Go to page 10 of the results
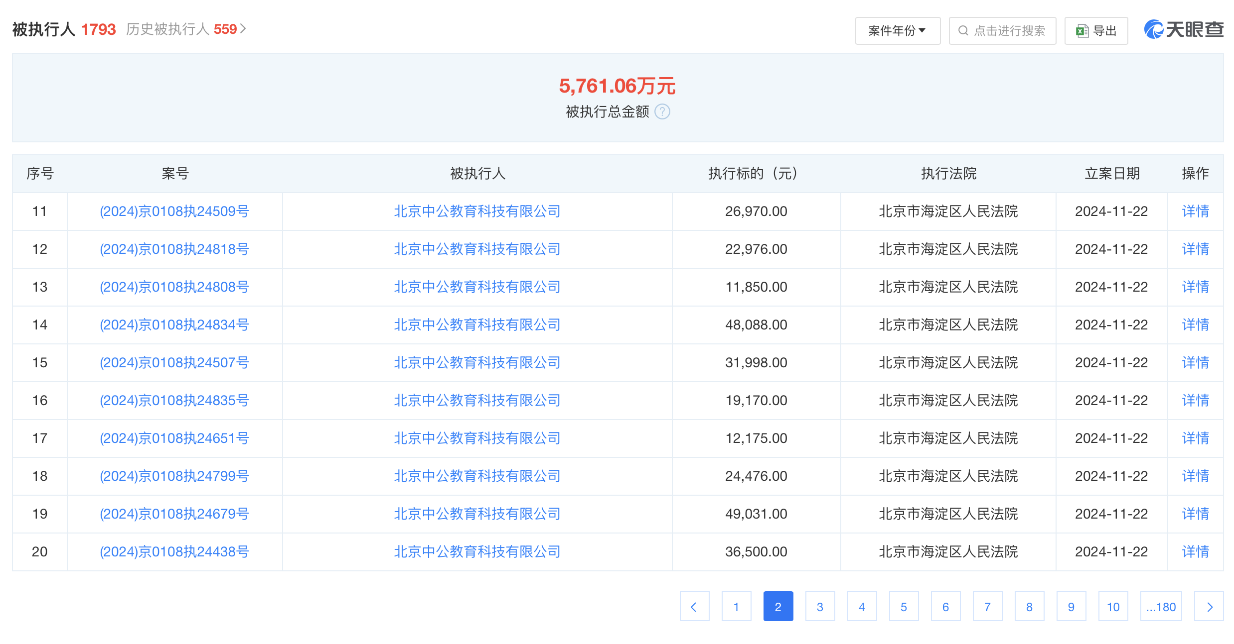Viewport: 1234px width, 644px height. (1113, 606)
